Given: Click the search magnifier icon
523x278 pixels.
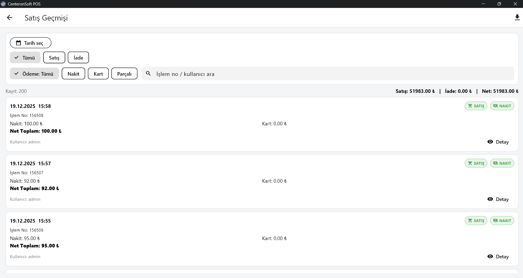Looking at the screenshot, I should [x=148, y=73].
